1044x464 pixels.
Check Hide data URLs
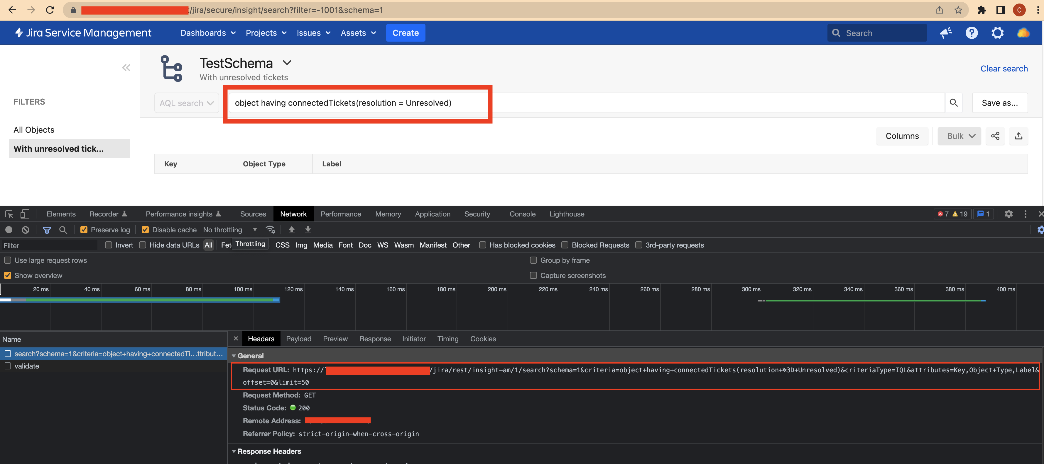[143, 245]
